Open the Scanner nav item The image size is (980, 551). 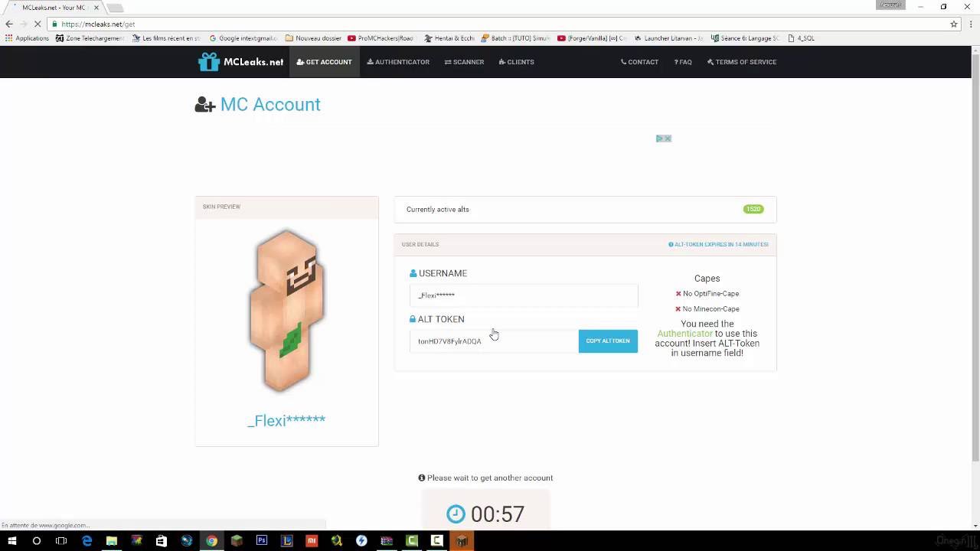click(464, 62)
